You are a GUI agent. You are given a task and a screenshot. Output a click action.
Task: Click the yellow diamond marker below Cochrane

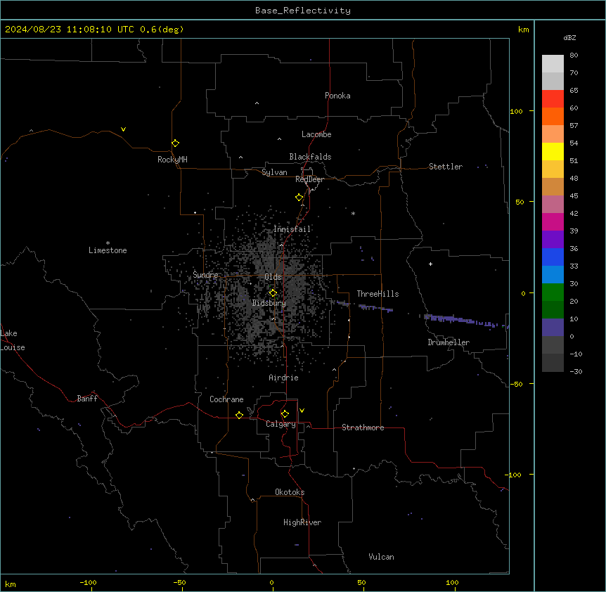tap(239, 415)
